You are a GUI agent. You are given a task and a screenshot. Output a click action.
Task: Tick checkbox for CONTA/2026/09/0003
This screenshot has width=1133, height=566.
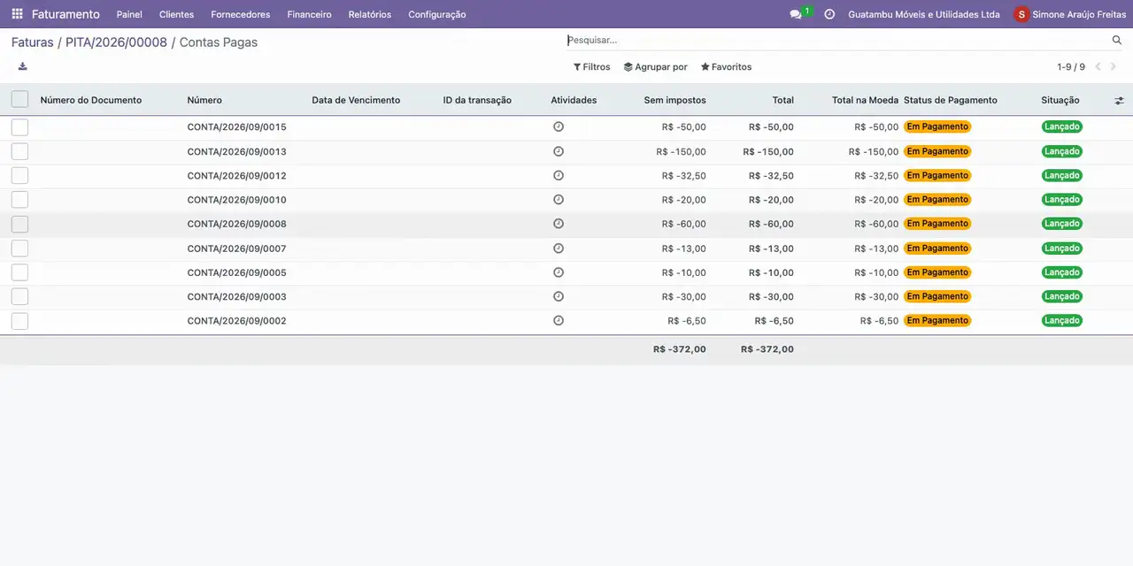19,296
